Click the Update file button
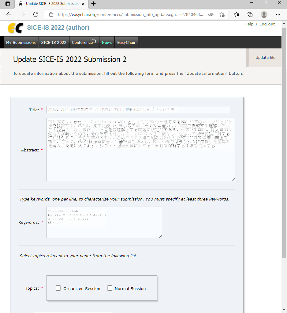 [265, 57]
